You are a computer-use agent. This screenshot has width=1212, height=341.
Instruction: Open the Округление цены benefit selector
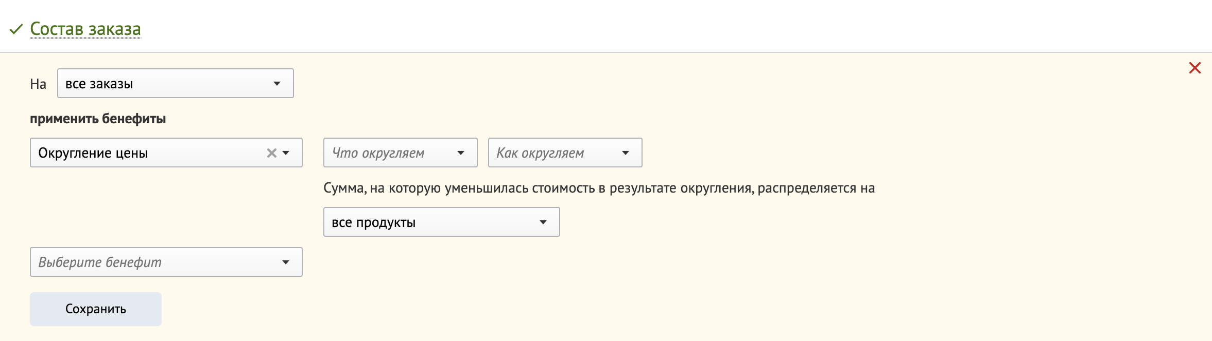pyautogui.click(x=287, y=153)
